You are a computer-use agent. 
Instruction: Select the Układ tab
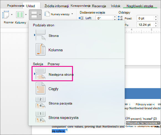(30, 6)
